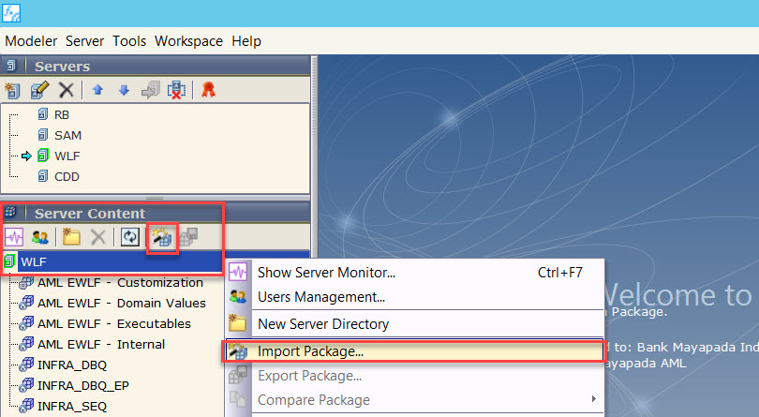Click the red certificate ribbon icon
The width and height of the screenshot is (759, 417).
click(208, 90)
